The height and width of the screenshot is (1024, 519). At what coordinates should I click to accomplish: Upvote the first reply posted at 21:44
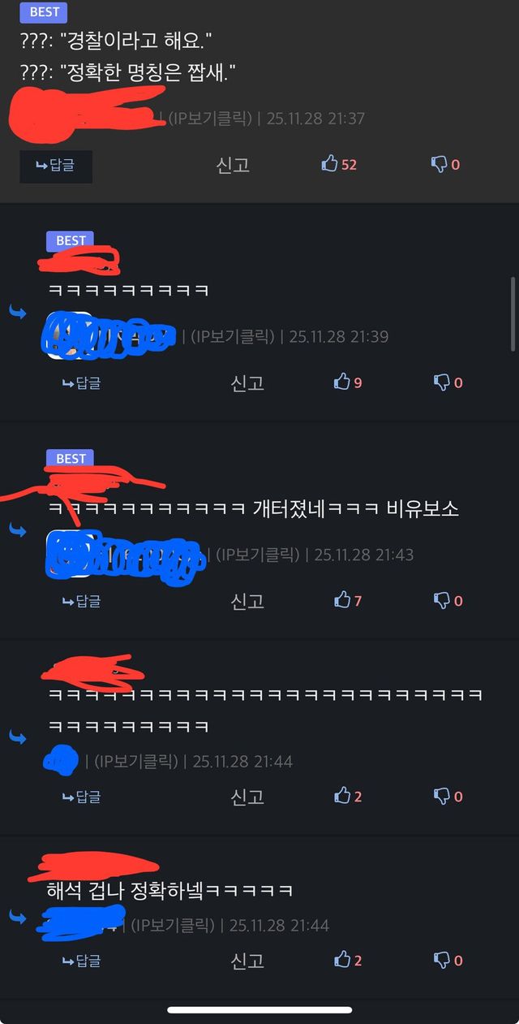point(348,796)
